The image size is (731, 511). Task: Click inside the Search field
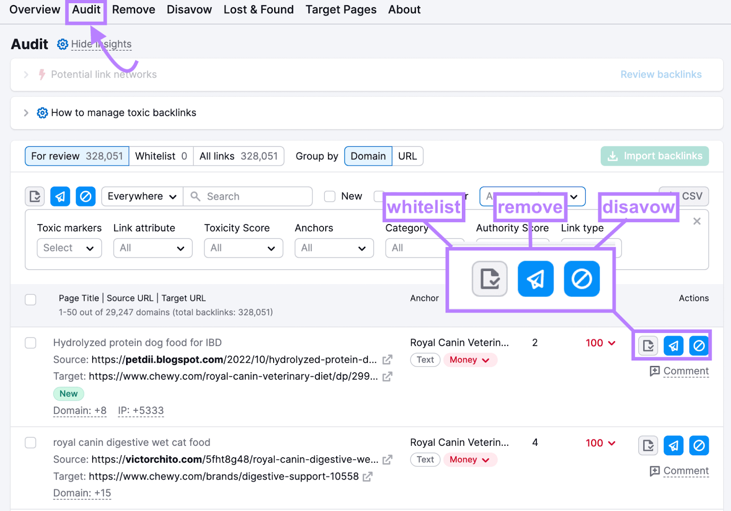pyautogui.click(x=249, y=196)
